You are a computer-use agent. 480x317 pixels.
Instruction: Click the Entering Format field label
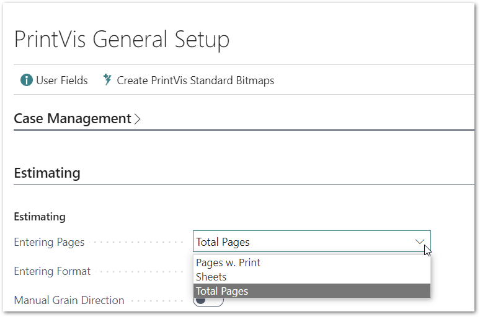click(52, 271)
